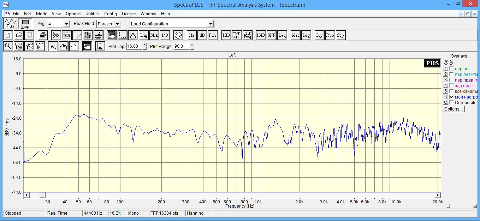Zoom OUT 2X on the plot

pos(29,46)
